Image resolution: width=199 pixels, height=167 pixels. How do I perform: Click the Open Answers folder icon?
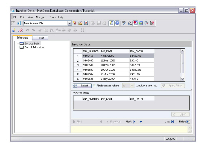pyautogui.click(x=80, y=23)
